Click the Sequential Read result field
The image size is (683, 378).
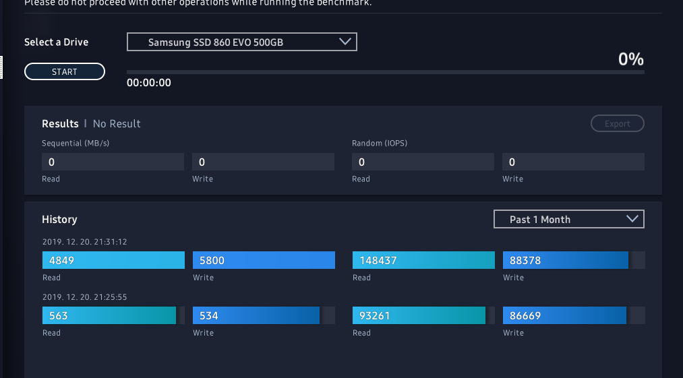(113, 162)
